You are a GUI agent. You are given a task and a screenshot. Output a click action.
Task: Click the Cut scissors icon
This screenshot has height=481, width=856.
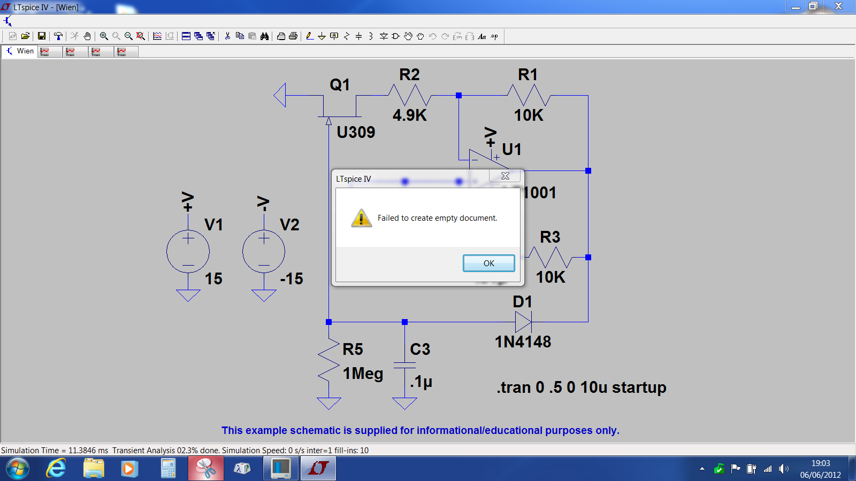coord(227,36)
